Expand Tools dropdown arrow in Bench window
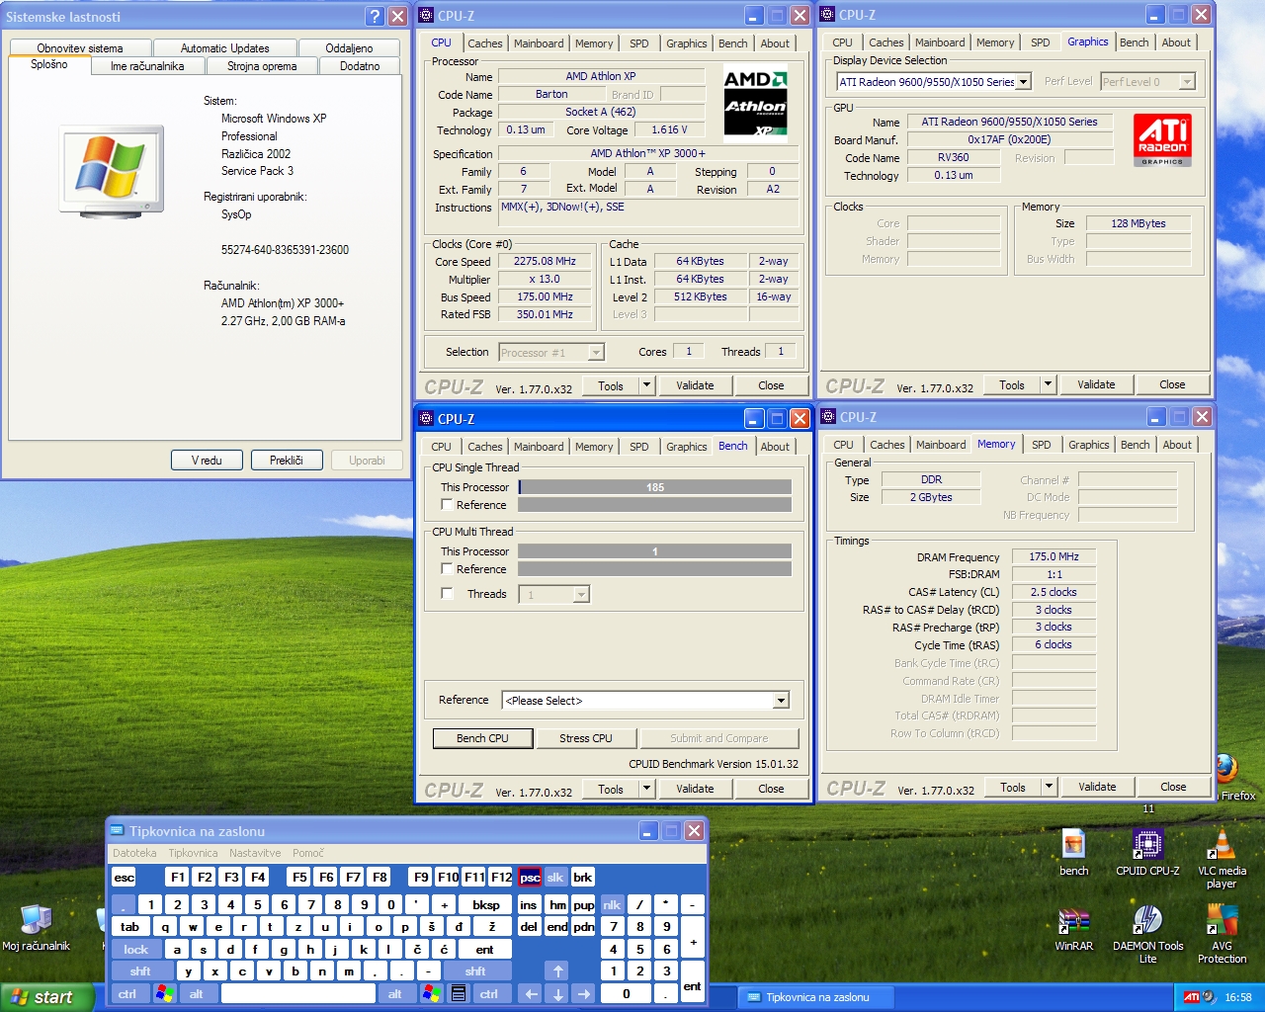 (x=647, y=789)
